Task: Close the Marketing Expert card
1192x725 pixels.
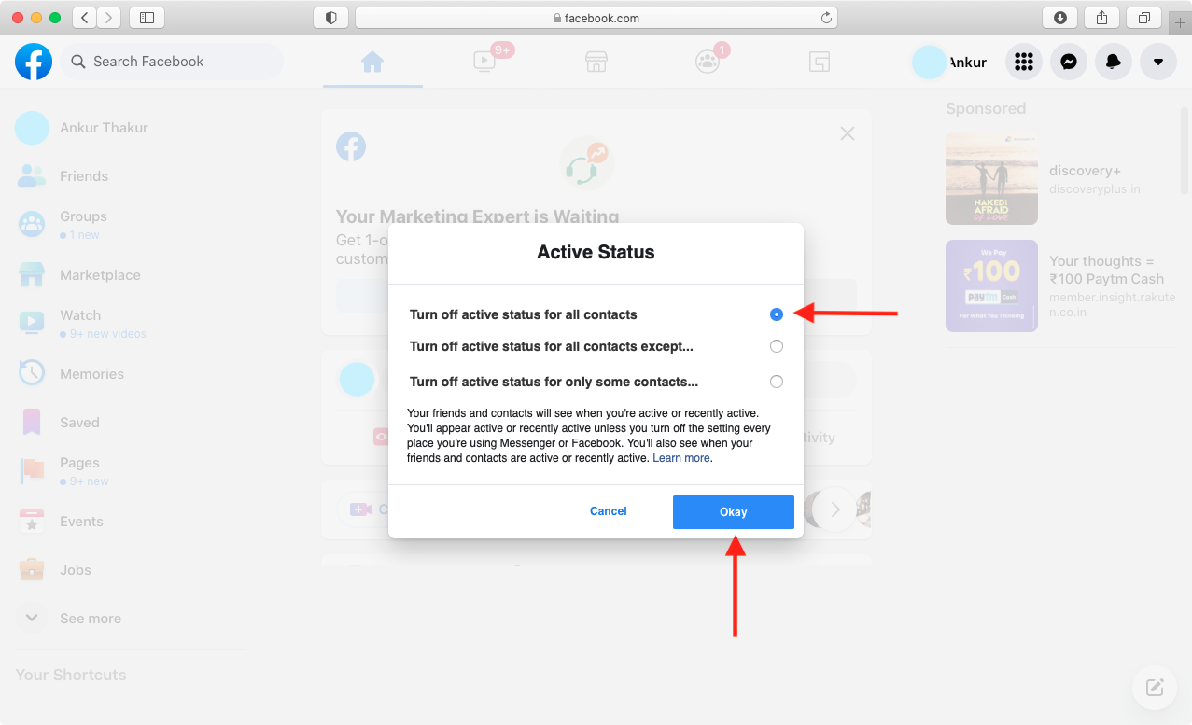Action: point(848,133)
